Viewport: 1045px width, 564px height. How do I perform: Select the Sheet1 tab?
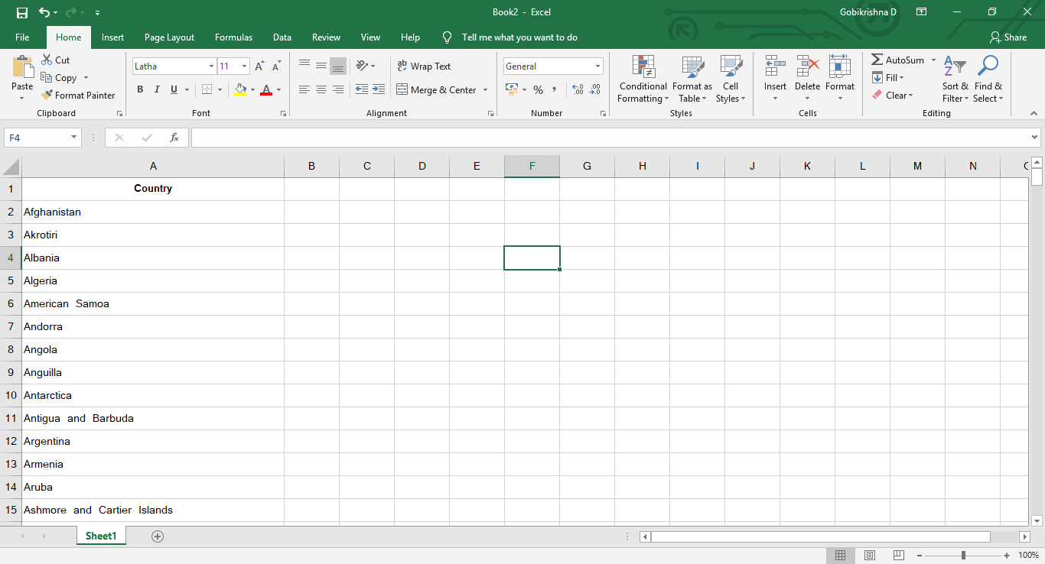click(101, 536)
